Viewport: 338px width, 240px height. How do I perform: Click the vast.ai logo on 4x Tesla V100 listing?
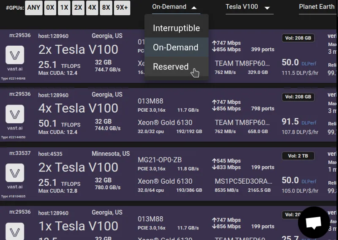point(15,114)
